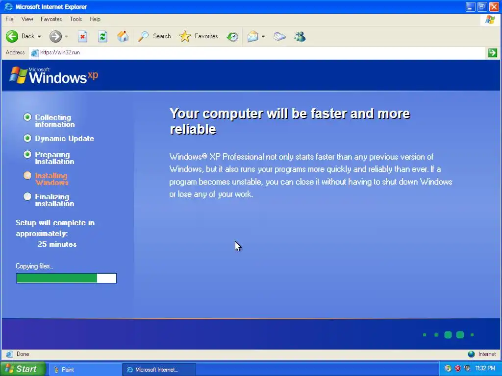Click the Windows XP logo banner
This screenshot has height=376, width=502.
pyautogui.click(x=54, y=75)
